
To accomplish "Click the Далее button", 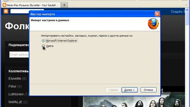I will 129,90.
